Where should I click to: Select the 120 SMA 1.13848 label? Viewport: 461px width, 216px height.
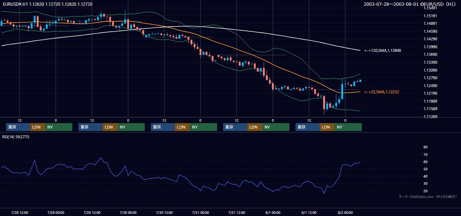(x=382, y=51)
